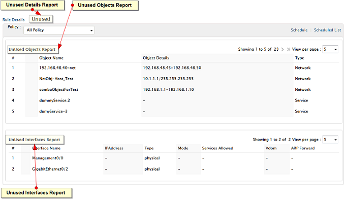The width and height of the screenshot is (347, 201).
Task: Jump to last page of unused objects
Action: [x=289, y=50]
